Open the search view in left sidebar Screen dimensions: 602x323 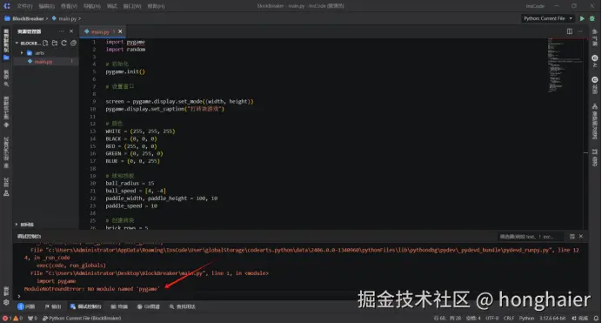pyautogui.click(x=6, y=78)
